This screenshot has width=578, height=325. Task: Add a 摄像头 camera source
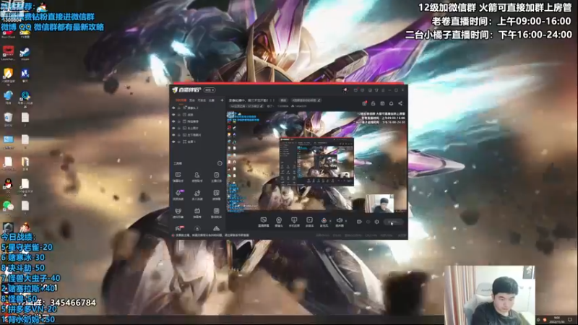pos(279,222)
